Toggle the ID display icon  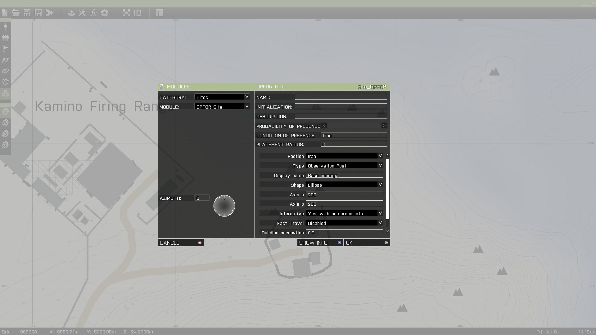(138, 13)
